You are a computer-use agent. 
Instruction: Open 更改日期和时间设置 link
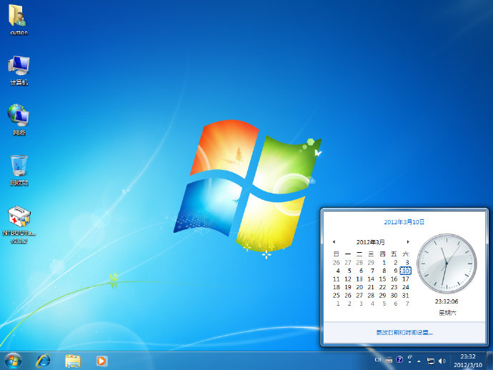pyautogui.click(x=404, y=332)
